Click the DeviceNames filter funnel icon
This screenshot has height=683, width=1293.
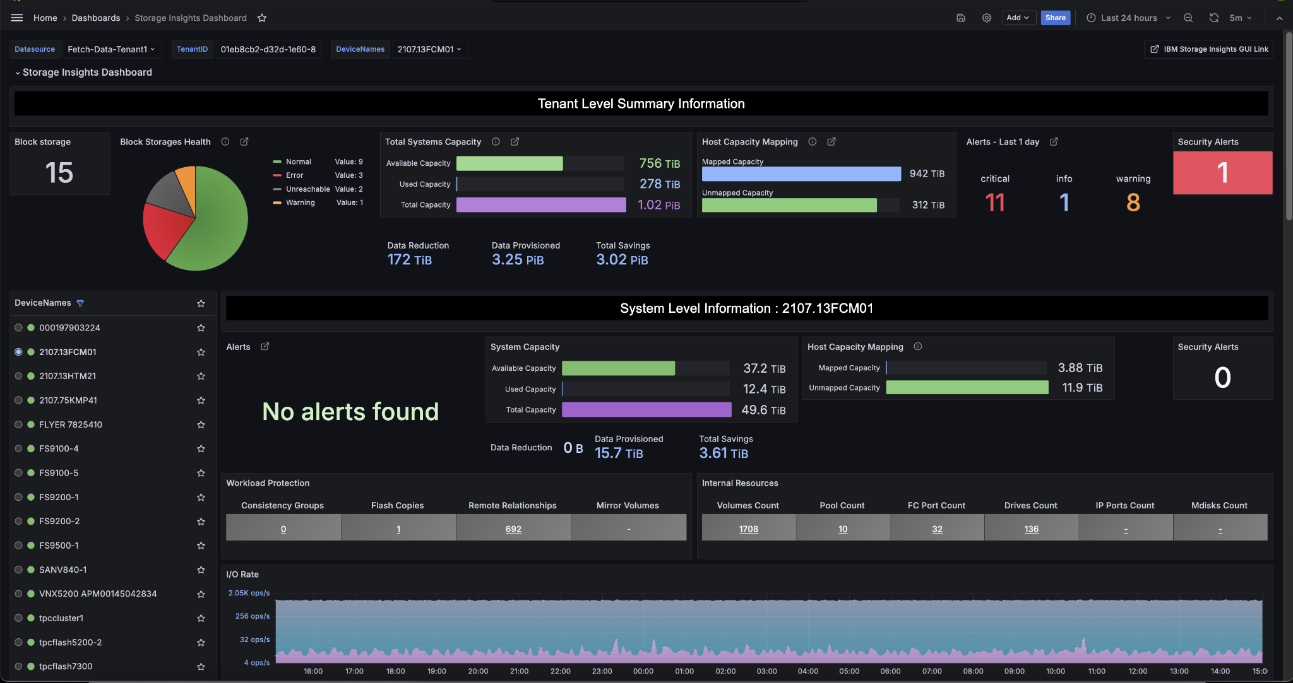point(80,303)
